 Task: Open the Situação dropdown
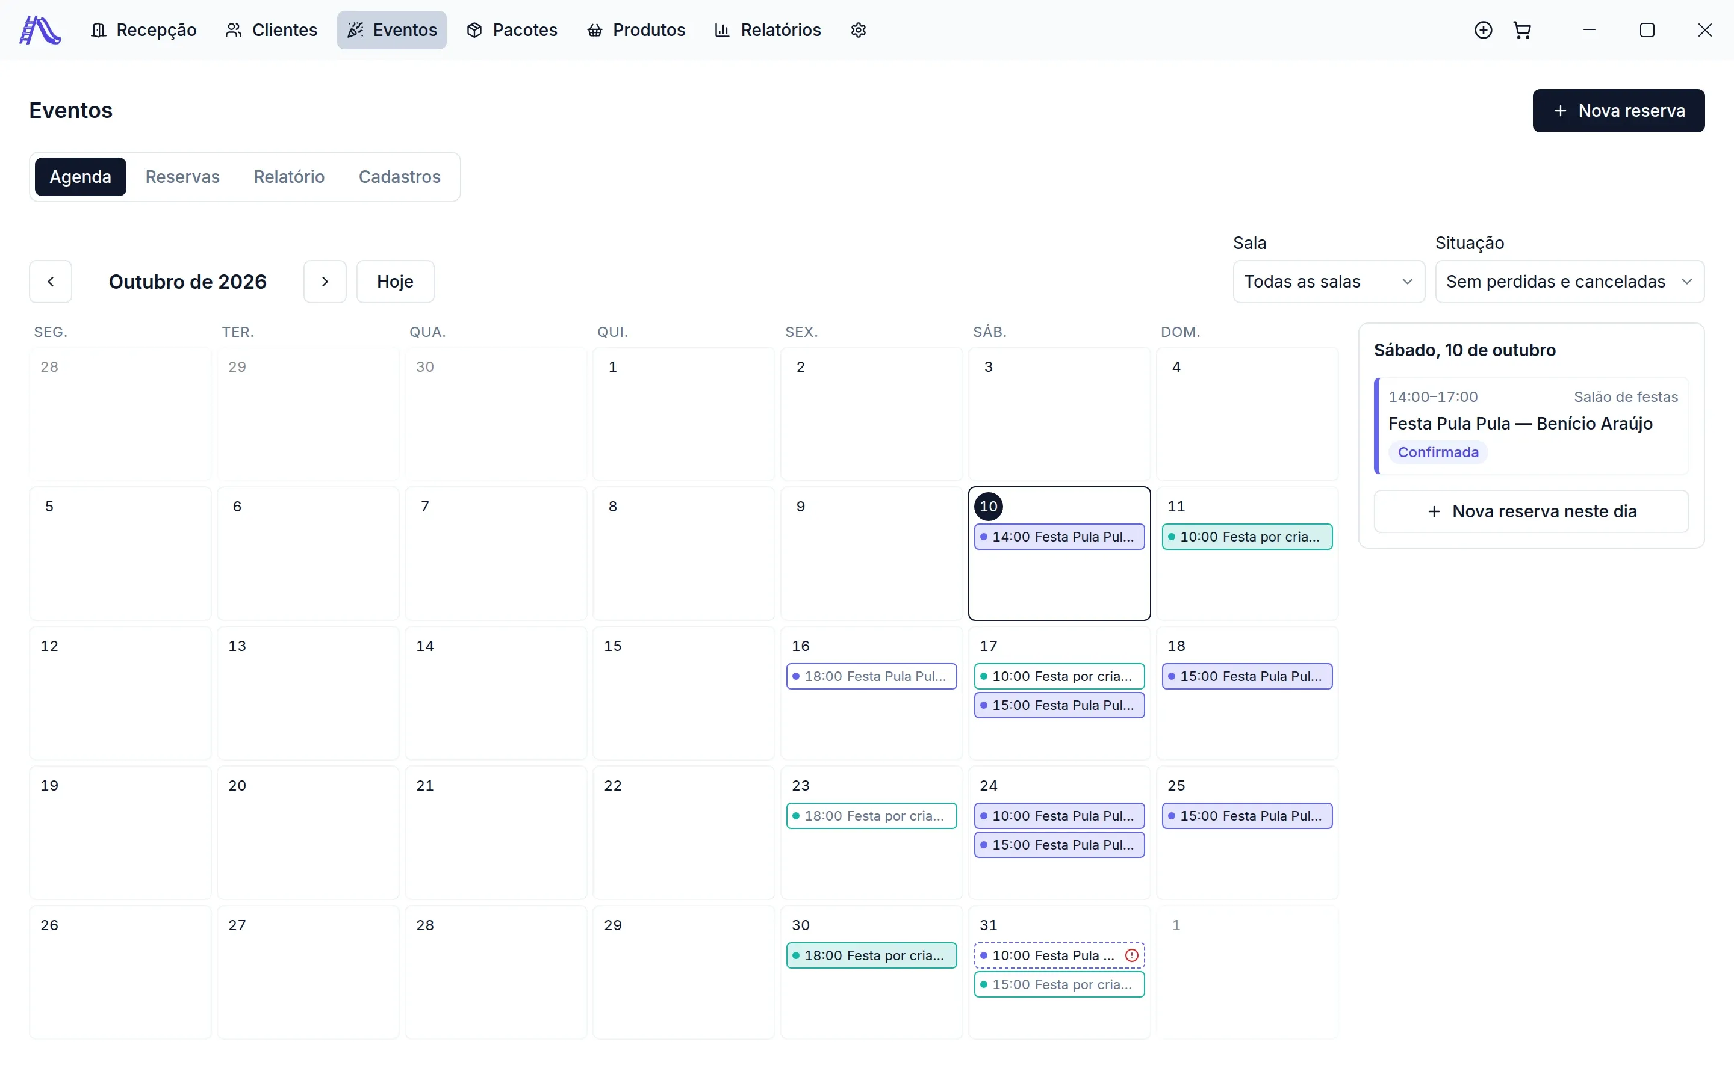coord(1569,282)
